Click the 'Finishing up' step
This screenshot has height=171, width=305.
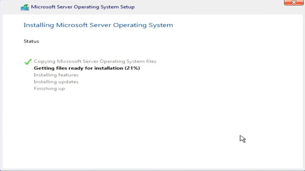click(49, 88)
